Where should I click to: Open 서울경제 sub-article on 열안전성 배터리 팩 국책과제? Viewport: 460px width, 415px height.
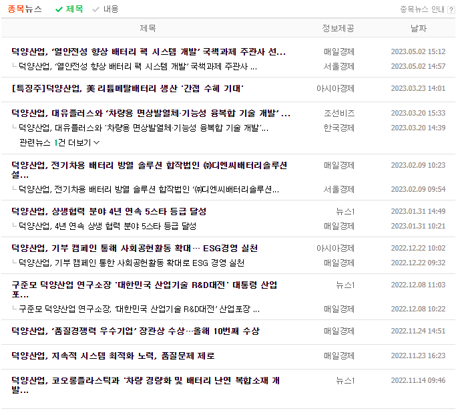[138, 66]
